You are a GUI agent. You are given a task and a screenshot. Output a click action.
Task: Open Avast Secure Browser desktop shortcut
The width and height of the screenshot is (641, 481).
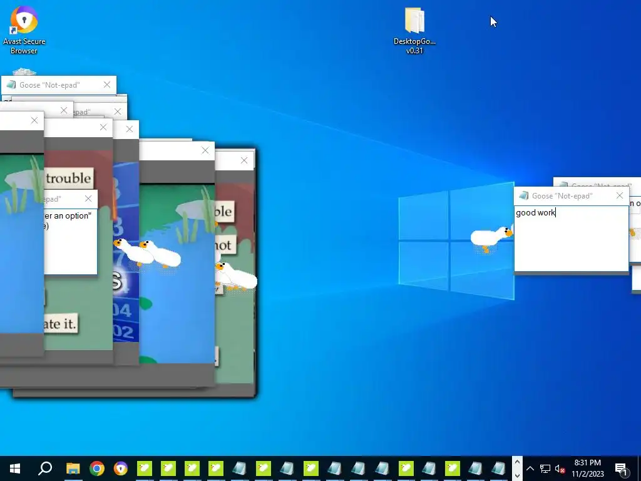pos(24,29)
